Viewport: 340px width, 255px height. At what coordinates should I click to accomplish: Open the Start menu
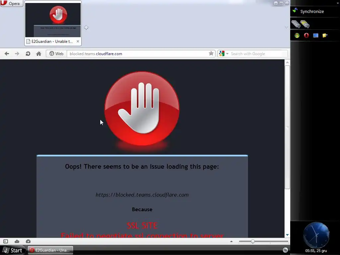click(x=13, y=250)
